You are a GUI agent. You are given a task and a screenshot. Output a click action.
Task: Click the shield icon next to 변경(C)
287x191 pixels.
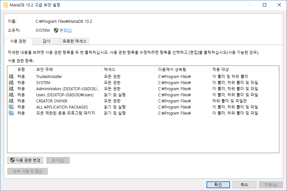point(56,30)
